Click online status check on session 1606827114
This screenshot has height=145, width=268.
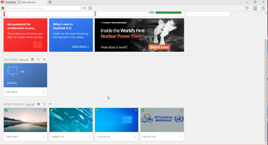tap(51, 110)
